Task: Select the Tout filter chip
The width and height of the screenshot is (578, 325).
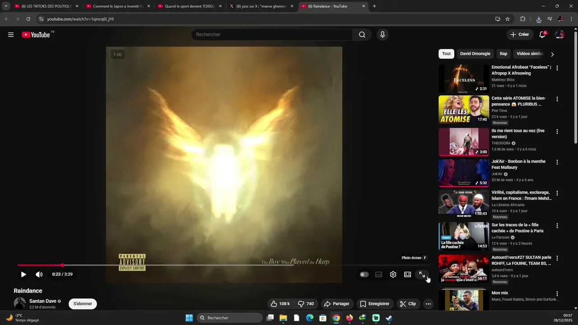Action: (x=446, y=54)
